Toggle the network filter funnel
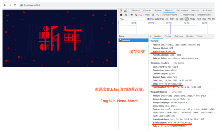This screenshot has width=222, height=132. click(136, 15)
